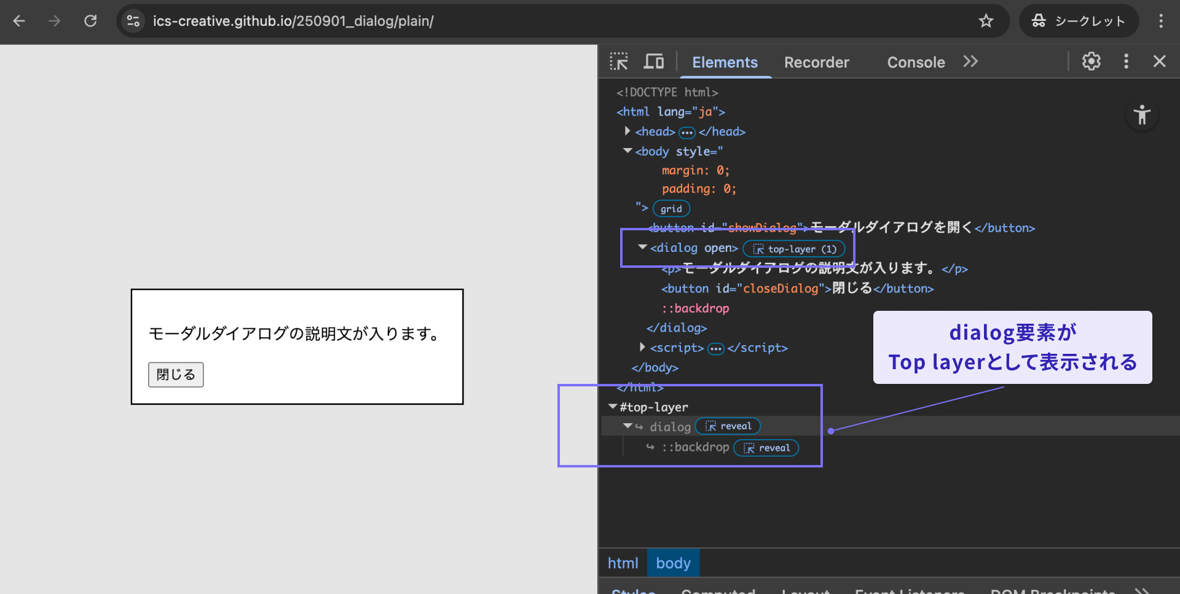The height and width of the screenshot is (594, 1180).
Task: Close the DevTools panel
Action: pos(1159,61)
